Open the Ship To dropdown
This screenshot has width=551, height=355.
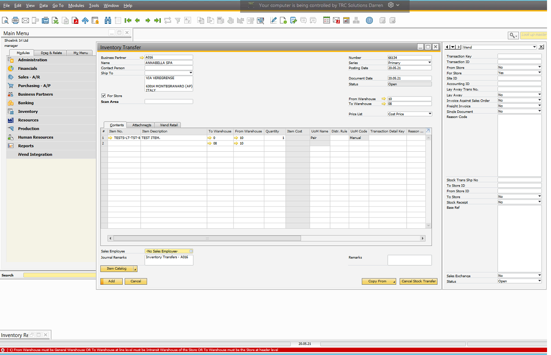pyautogui.click(x=191, y=73)
